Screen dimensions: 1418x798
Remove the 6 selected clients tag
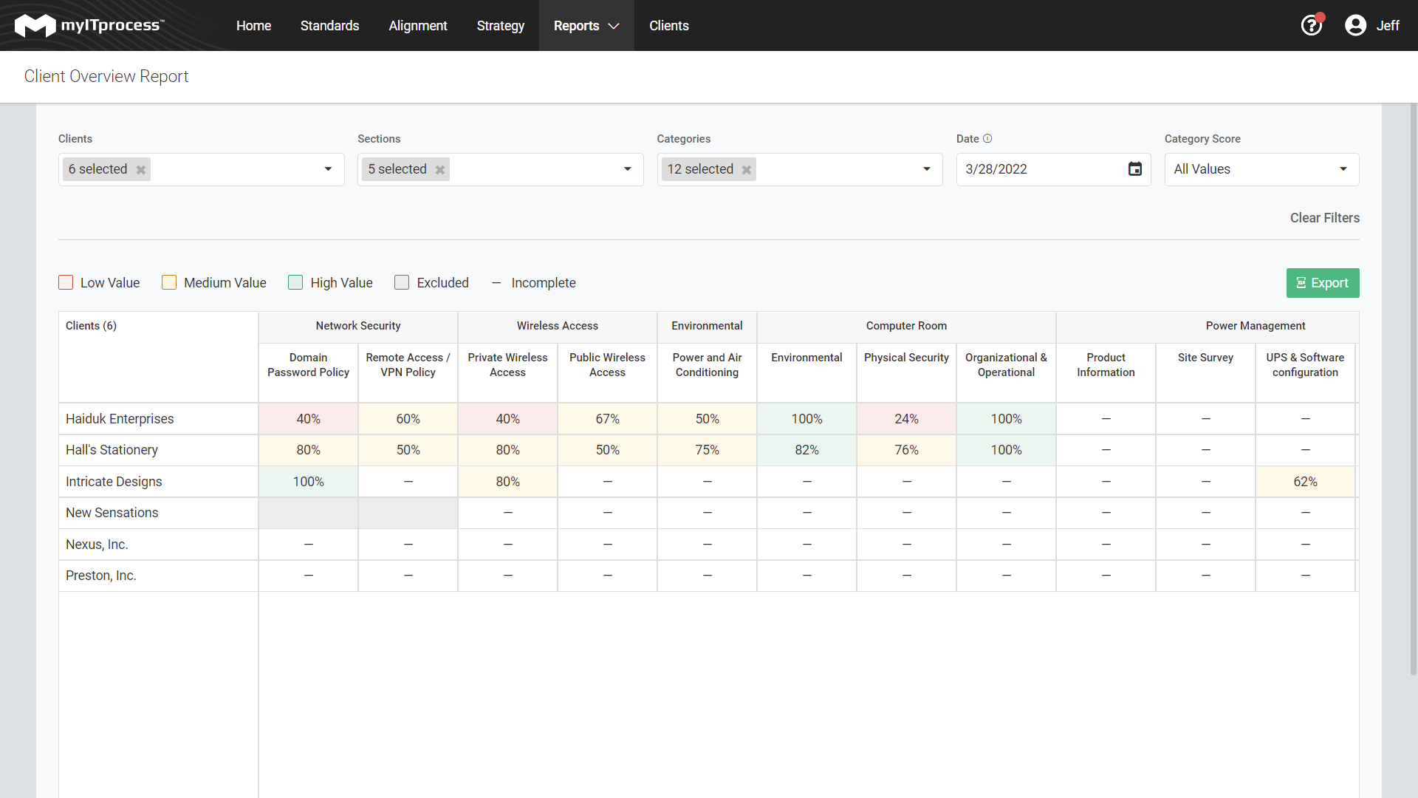point(140,169)
